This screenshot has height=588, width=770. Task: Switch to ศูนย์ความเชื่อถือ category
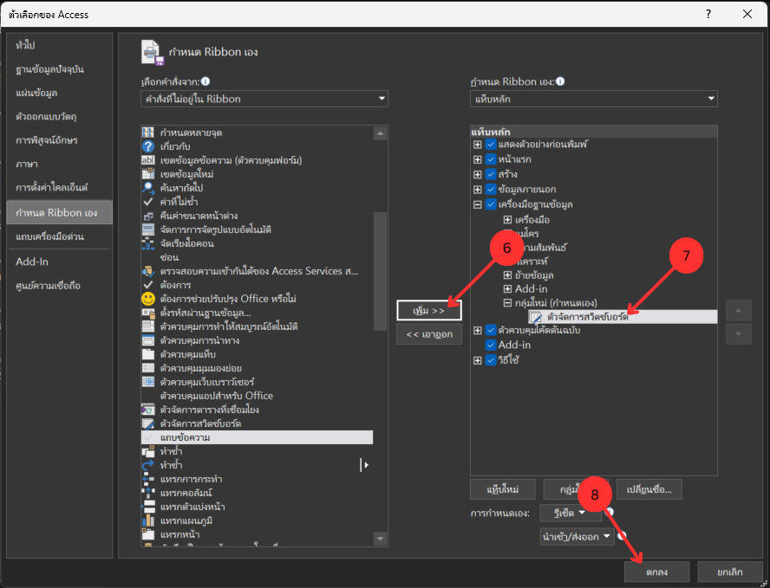tap(49, 285)
